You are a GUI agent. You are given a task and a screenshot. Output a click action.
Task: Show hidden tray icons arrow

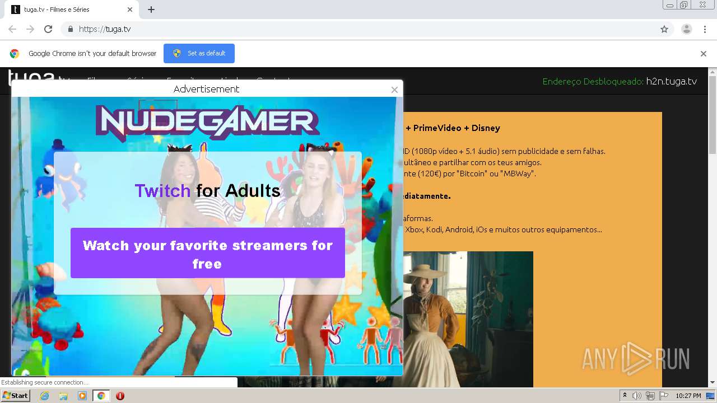(x=625, y=396)
